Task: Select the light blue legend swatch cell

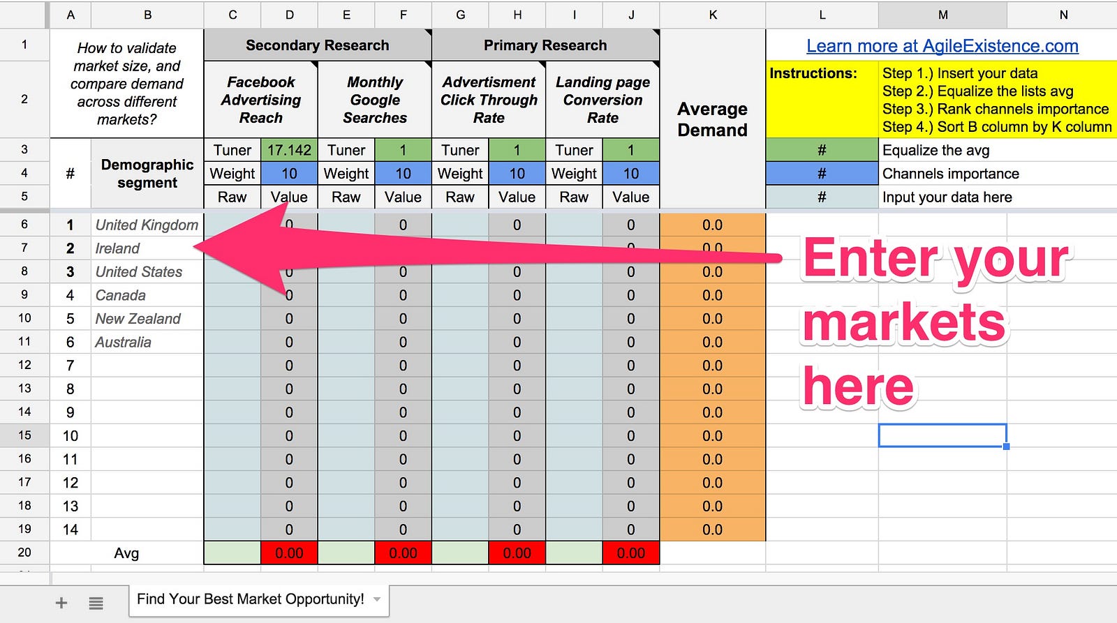Action: click(822, 197)
